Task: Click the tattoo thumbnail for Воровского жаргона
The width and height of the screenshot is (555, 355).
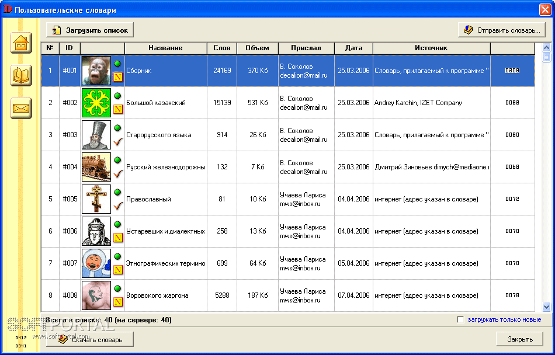Action: click(x=96, y=295)
